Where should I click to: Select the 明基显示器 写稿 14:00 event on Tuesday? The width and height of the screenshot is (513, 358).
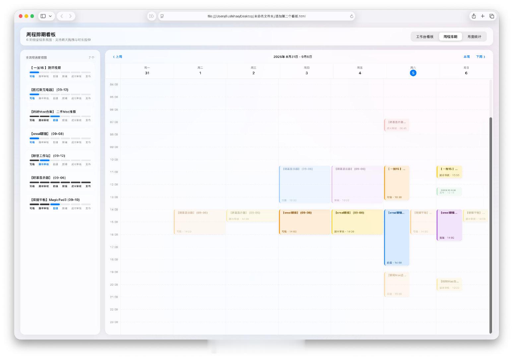click(x=200, y=222)
